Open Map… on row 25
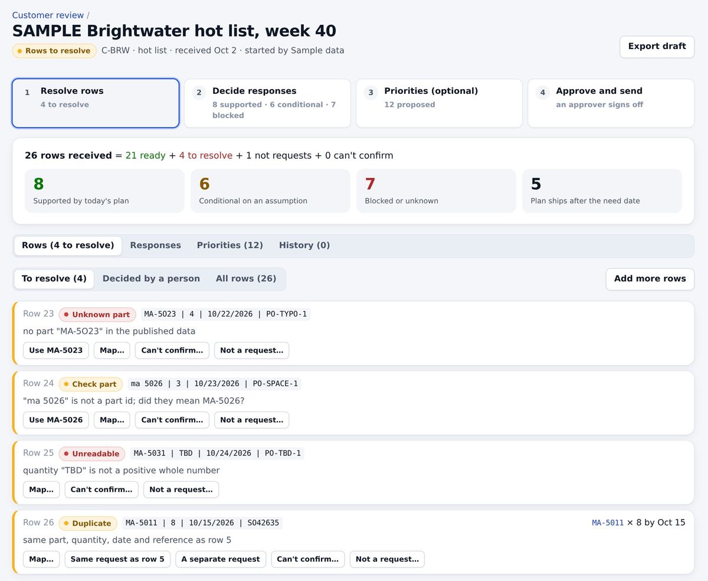This screenshot has width=708, height=581. pyautogui.click(x=41, y=489)
